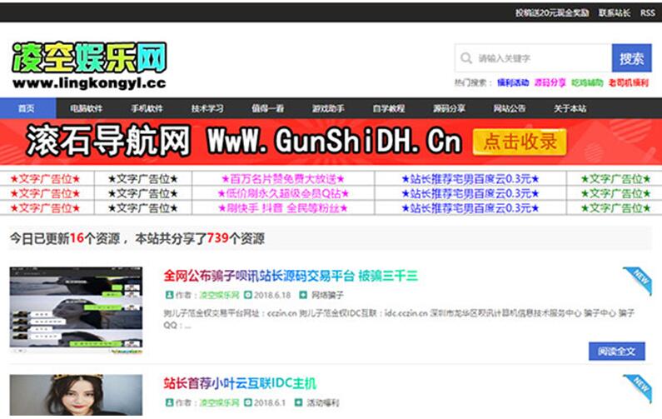Select 手机软件 in the navigation bar
The height and width of the screenshot is (419, 662).
coord(147,108)
